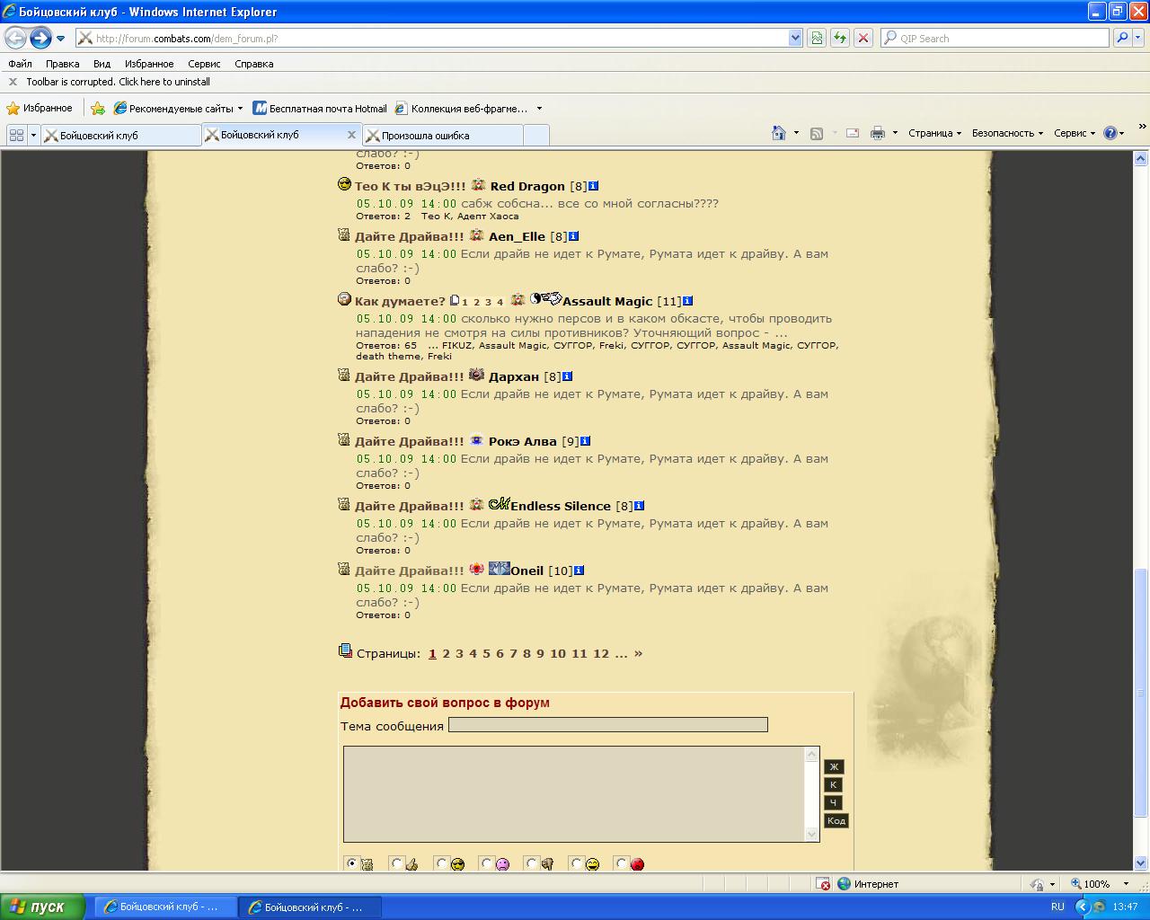The image size is (1150, 920).
Task: Open the Файл menu
Action: [20, 64]
